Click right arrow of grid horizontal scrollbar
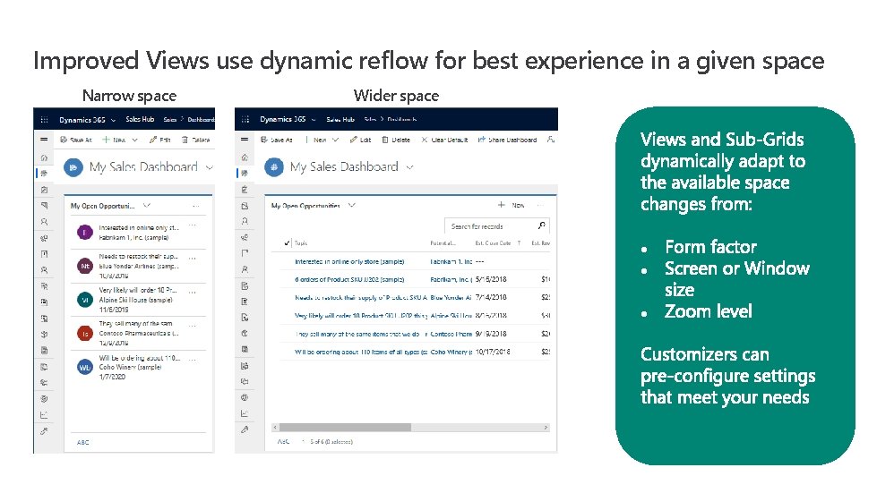Image resolution: width=877 pixels, height=493 pixels. (546, 427)
